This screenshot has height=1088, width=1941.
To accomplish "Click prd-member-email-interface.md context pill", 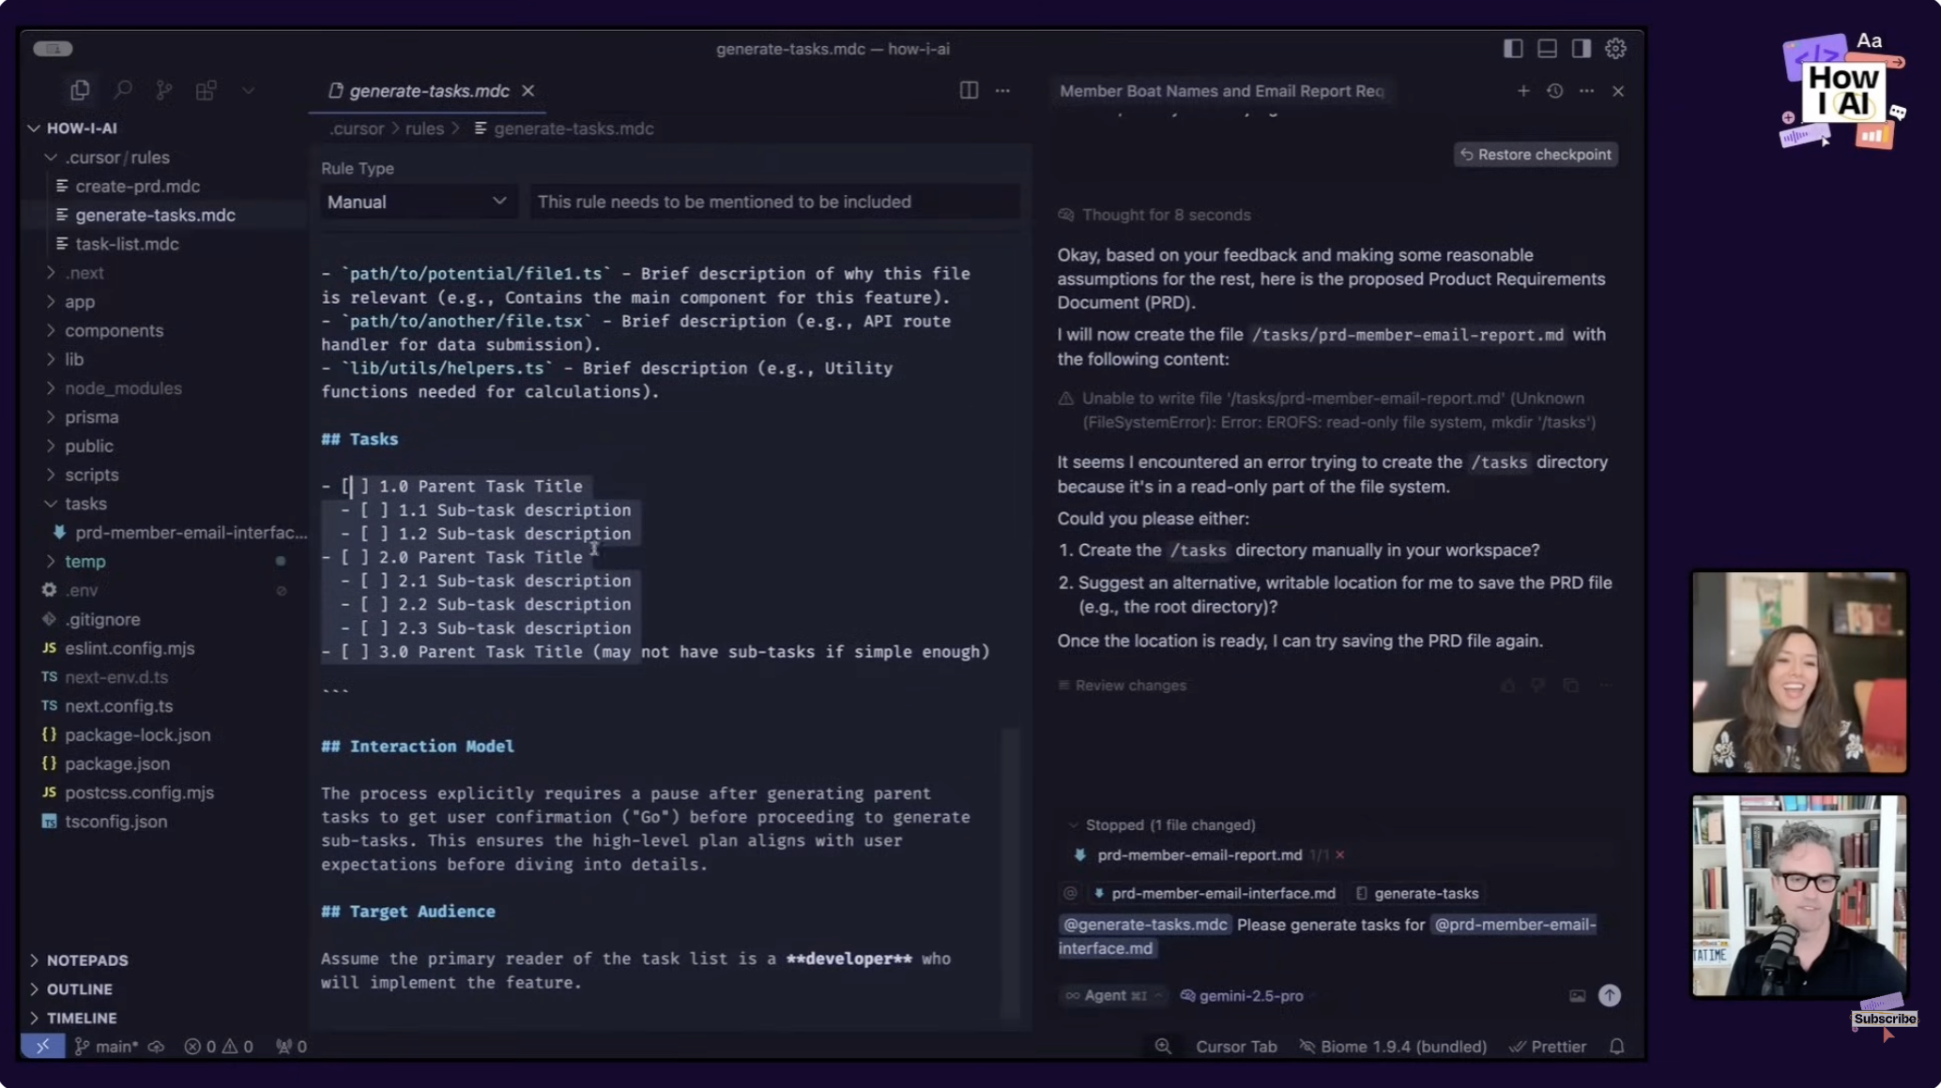I will (1214, 894).
